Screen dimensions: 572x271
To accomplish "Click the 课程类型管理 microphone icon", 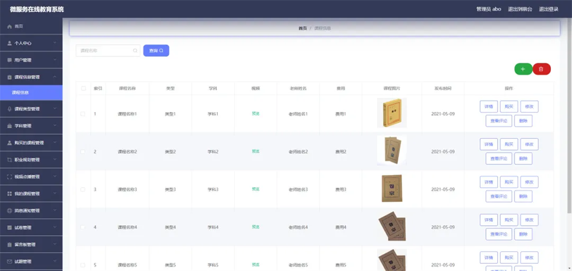I will pos(9,109).
